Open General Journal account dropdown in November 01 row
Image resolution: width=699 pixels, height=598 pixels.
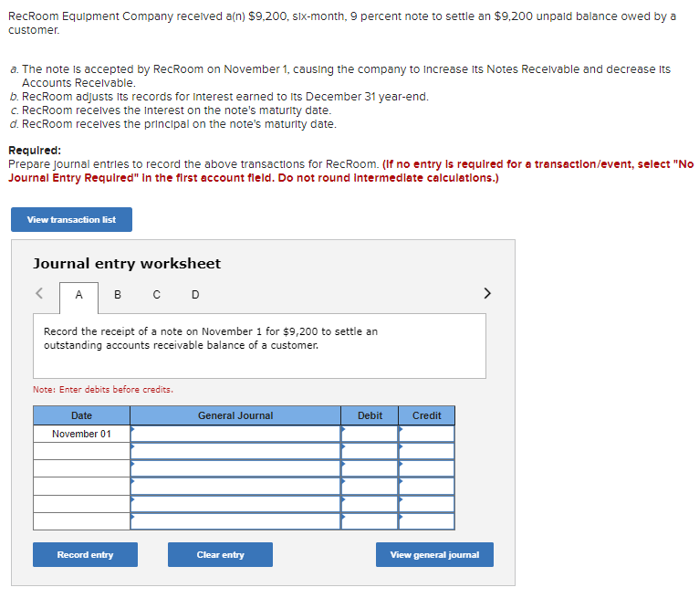(x=235, y=434)
